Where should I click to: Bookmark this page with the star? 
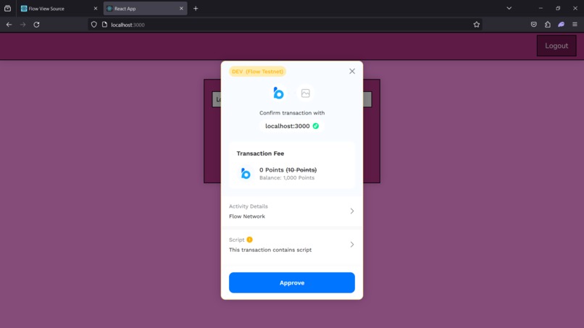(x=476, y=25)
